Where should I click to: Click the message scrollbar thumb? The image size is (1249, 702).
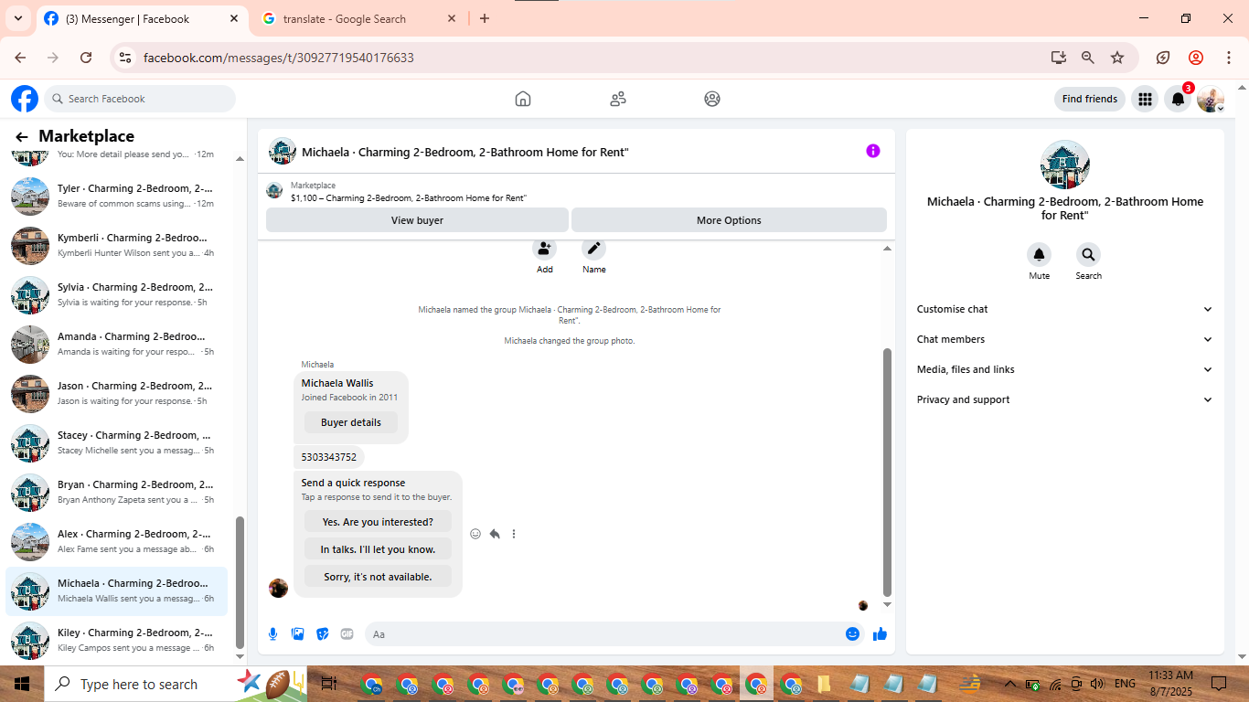click(887, 472)
